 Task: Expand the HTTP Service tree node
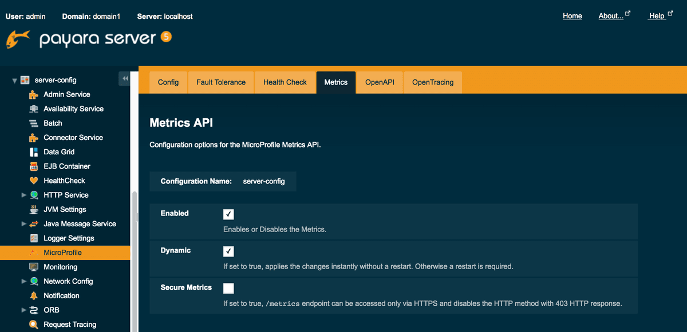tap(23, 195)
